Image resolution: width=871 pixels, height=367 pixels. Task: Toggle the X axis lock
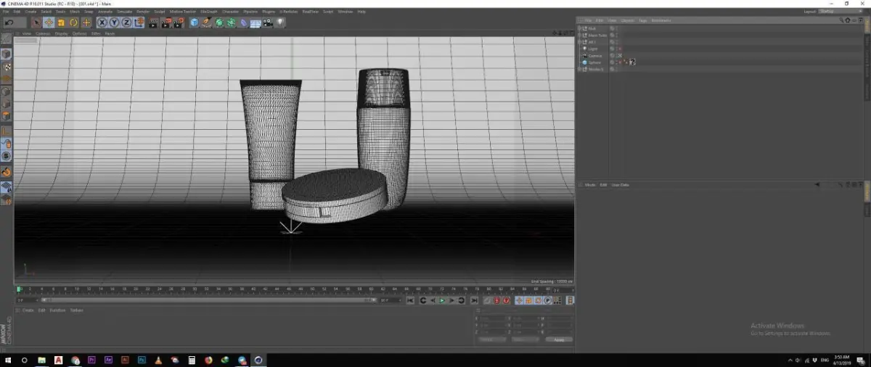(x=102, y=23)
